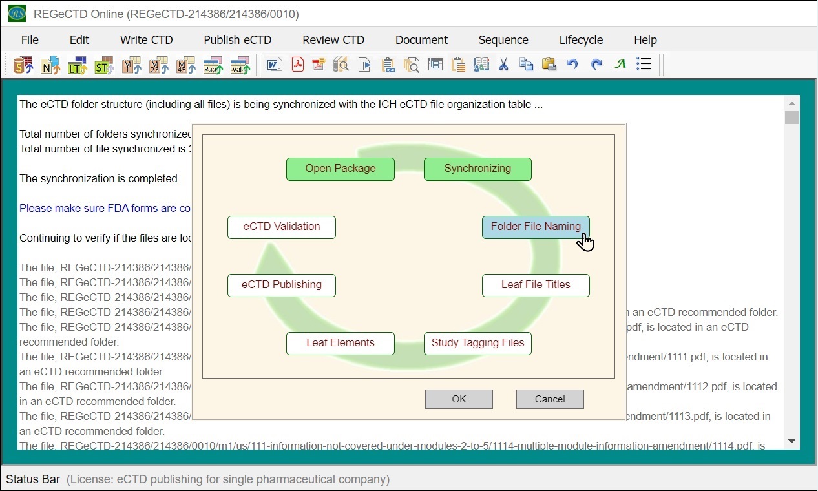
Task: Select the Leaf File Titles step
Action: click(536, 285)
